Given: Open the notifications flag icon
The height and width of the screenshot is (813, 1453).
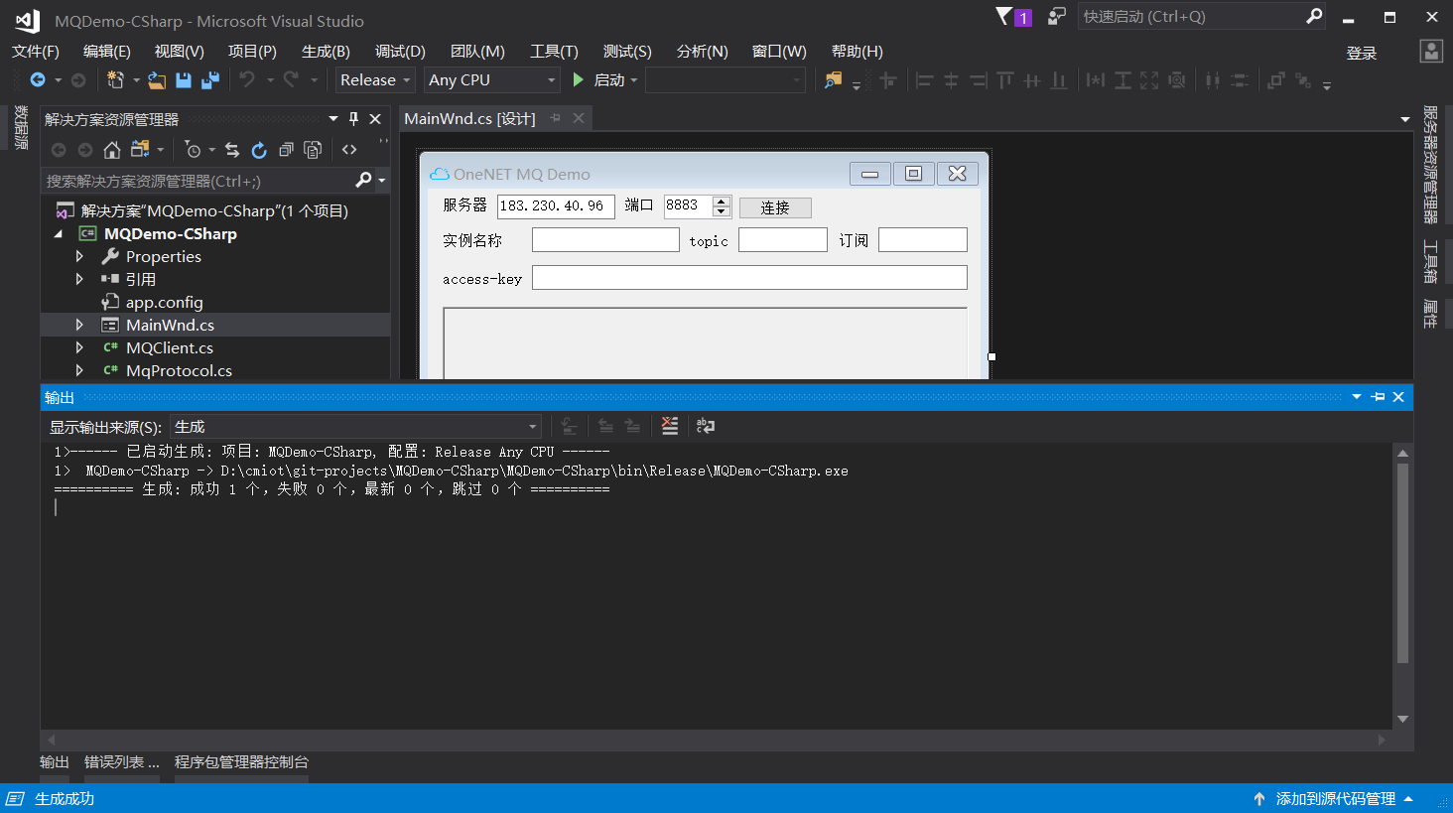Looking at the screenshot, I should [x=1013, y=17].
